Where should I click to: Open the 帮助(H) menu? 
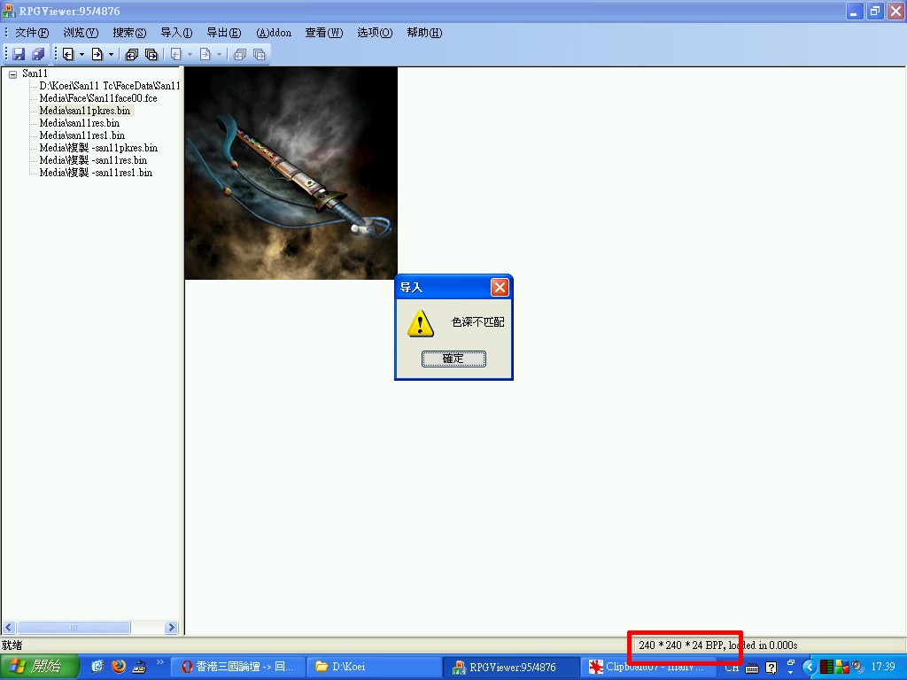(x=424, y=33)
